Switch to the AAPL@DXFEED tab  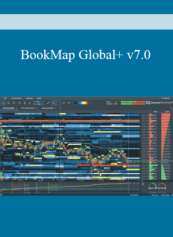click(47, 108)
